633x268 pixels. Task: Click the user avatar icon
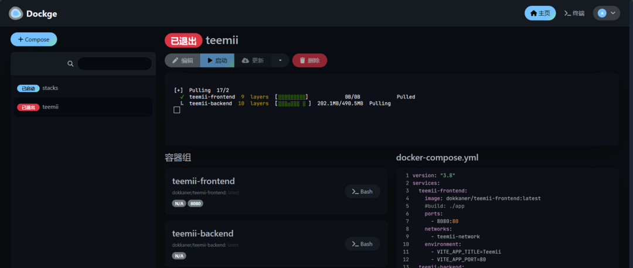coord(602,13)
